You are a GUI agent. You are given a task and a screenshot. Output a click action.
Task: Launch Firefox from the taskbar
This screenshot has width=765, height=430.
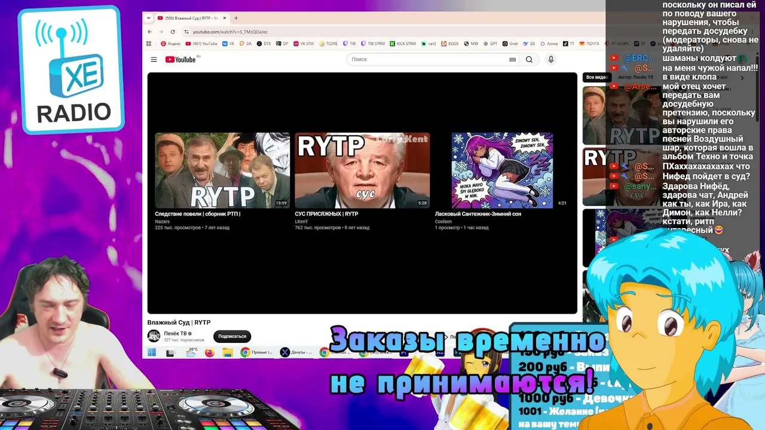pos(209,352)
